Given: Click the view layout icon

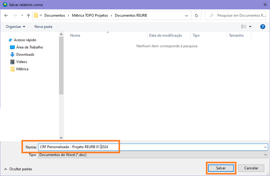Looking at the screenshot, I should pyautogui.click(x=244, y=27).
